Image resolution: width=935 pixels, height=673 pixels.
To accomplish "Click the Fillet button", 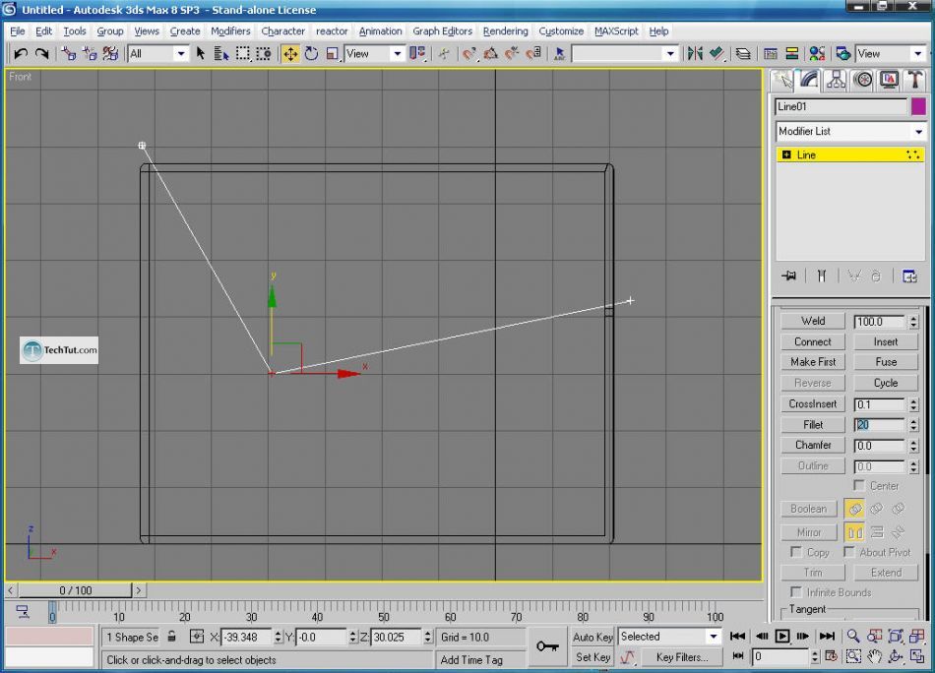I will pyautogui.click(x=813, y=425).
